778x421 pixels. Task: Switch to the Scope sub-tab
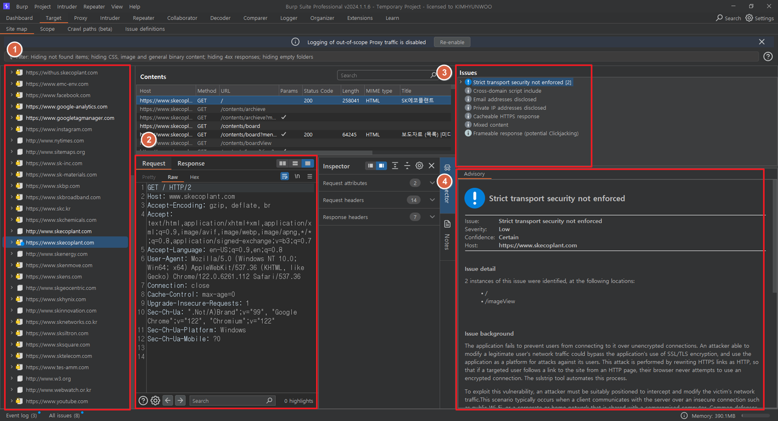47,29
